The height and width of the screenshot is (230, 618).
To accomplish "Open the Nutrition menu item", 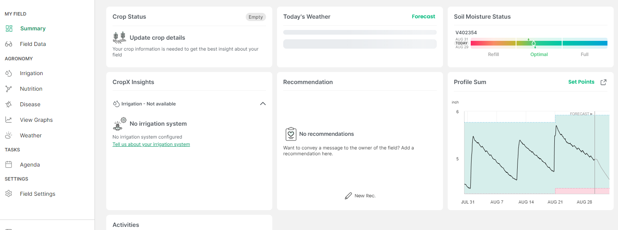I will pos(31,89).
